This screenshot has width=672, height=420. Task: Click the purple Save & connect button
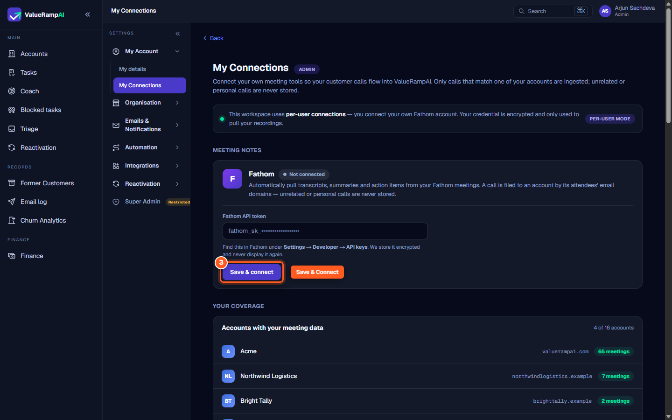(x=252, y=272)
